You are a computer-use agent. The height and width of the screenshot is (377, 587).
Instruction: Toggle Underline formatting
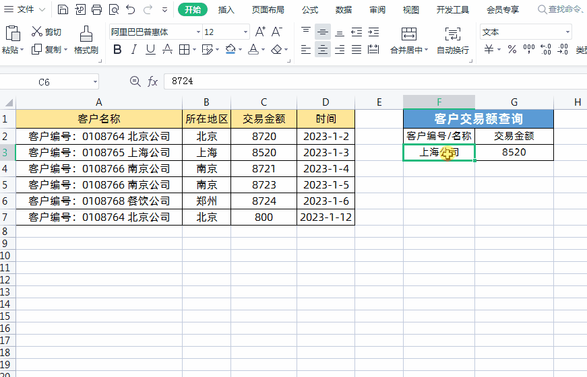tap(150, 49)
